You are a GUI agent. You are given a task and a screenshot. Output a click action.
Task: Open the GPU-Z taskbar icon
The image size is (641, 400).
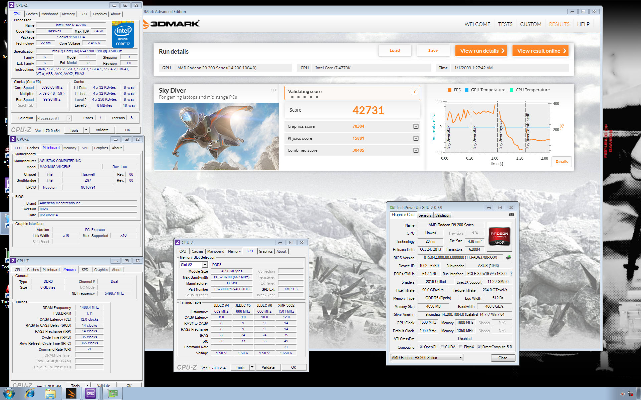[x=113, y=394]
